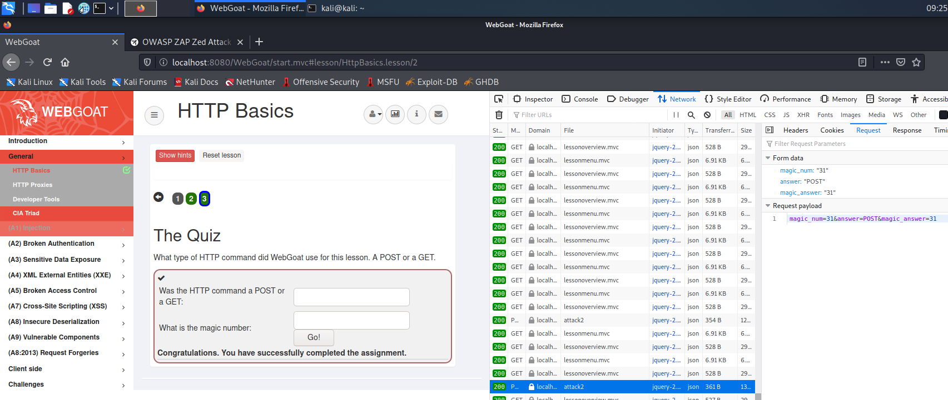Toggle reader view icon in address bar
The image size is (948, 400).
point(862,62)
